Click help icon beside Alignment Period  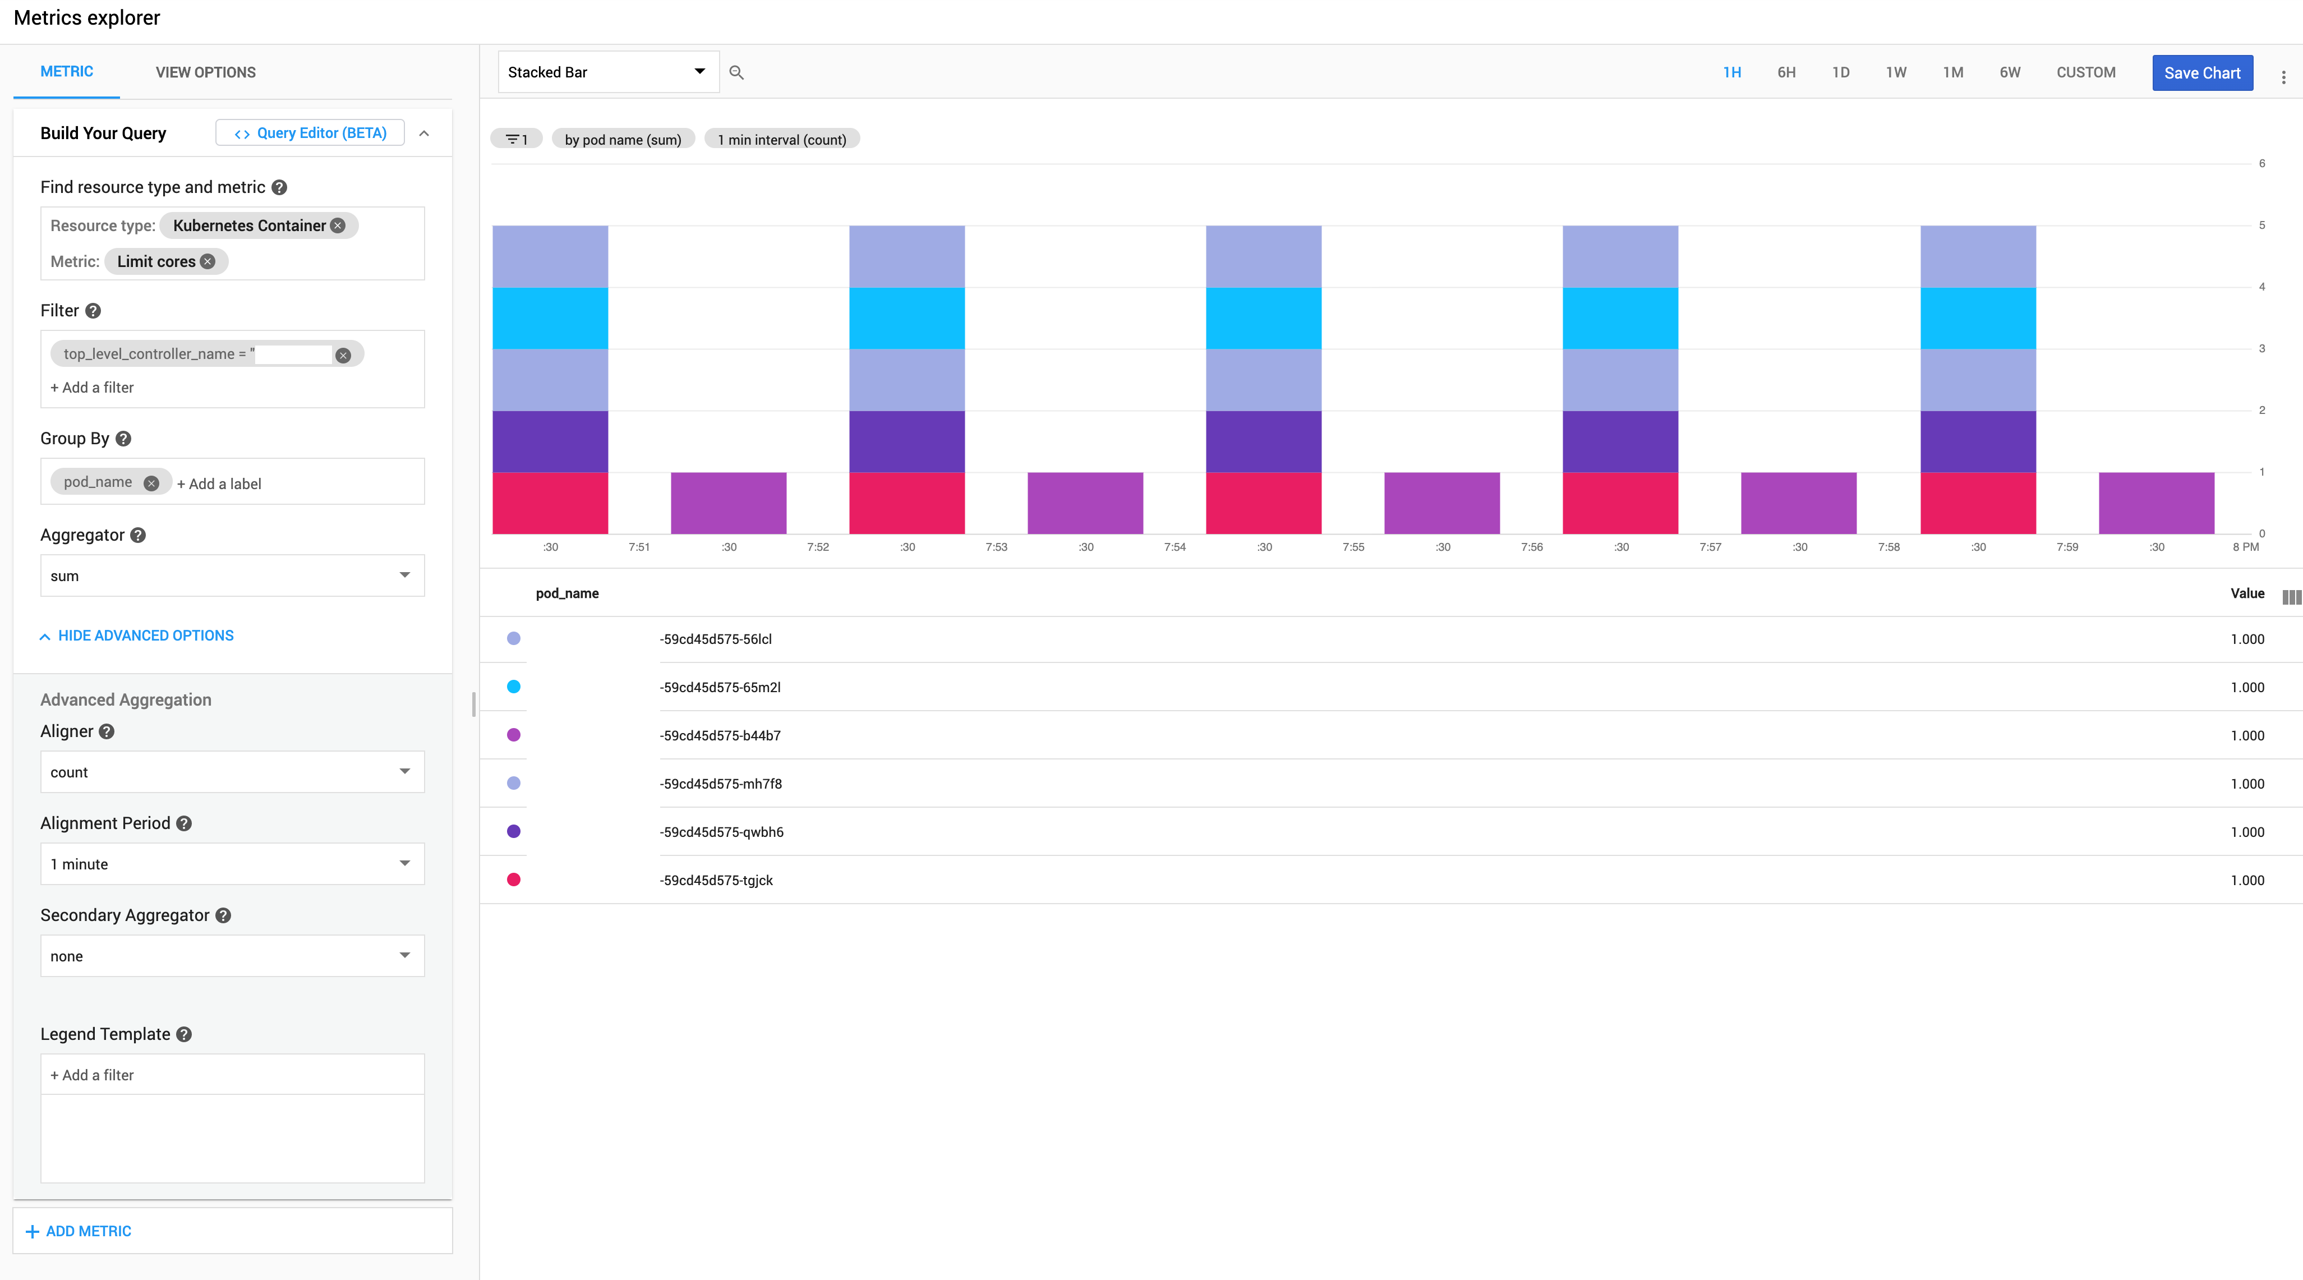pos(184,823)
